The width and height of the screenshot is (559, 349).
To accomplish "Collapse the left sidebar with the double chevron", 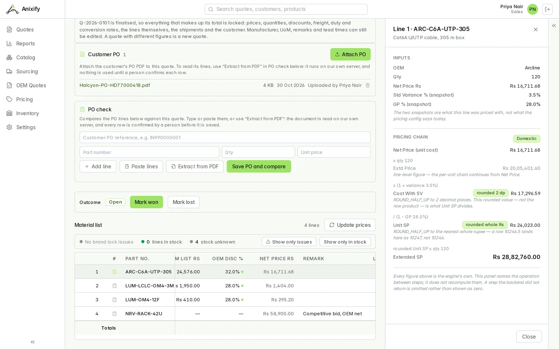I will click(x=32, y=342).
